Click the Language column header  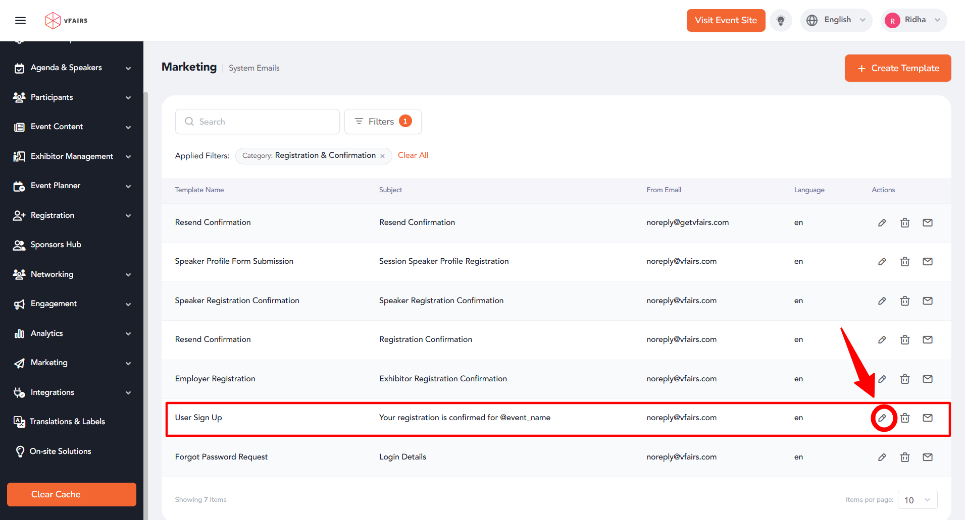coord(809,190)
